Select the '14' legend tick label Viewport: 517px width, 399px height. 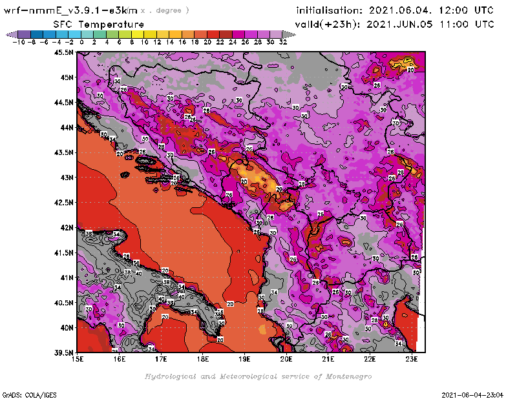click(x=169, y=42)
